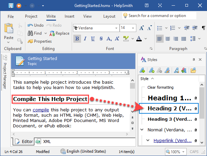Click the Apply style icon in Styles panel

142,70
